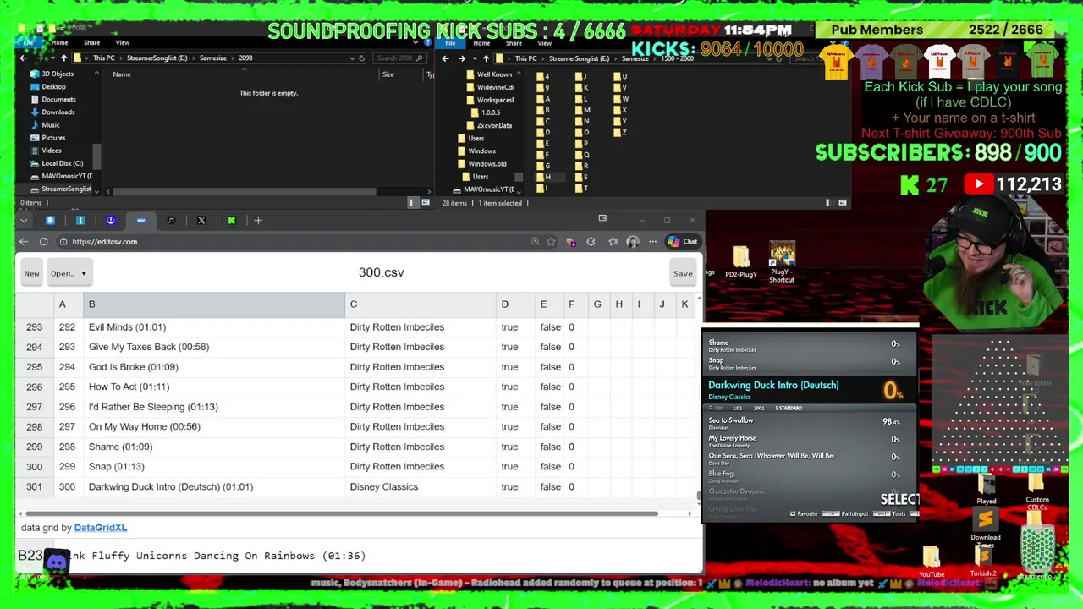The image size is (1083, 609).
Task: Select cell 'God Is Broke (01:09)'
Action: coord(214,367)
